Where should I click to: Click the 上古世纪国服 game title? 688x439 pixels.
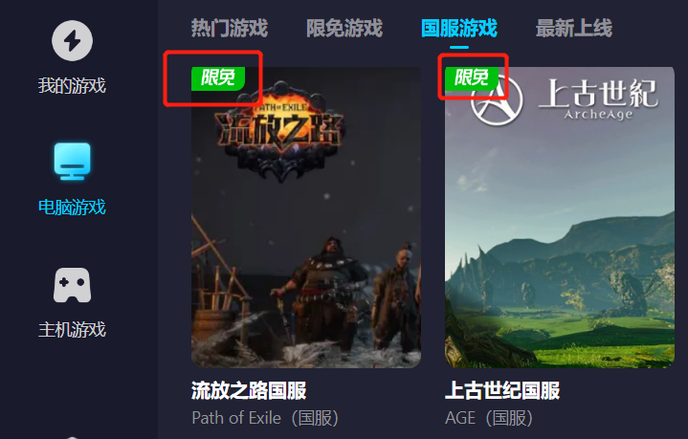tap(502, 390)
